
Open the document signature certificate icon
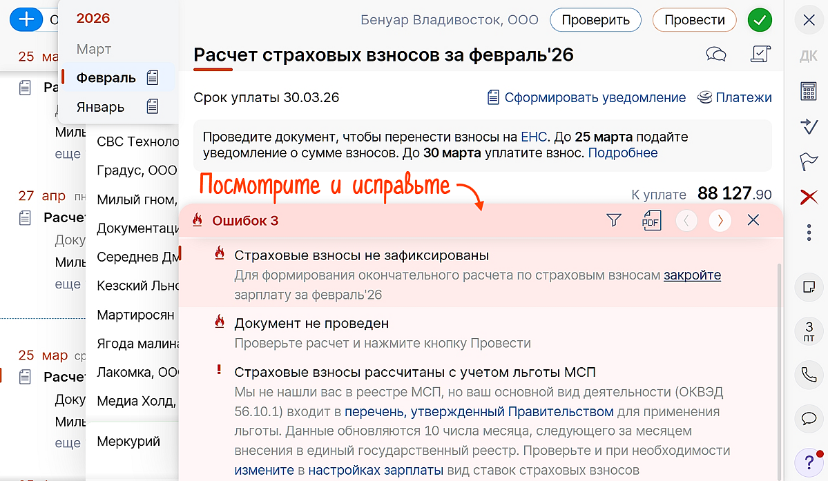point(760,55)
